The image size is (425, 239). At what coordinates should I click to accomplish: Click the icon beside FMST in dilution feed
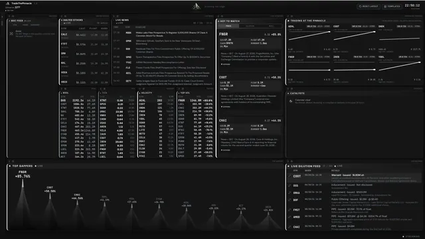pos(290,210)
